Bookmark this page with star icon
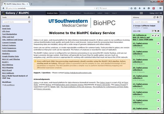Viewport: 164px width, 114px height. (x=131, y=8)
